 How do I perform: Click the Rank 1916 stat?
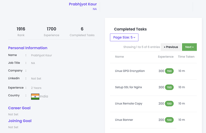tap(21, 29)
